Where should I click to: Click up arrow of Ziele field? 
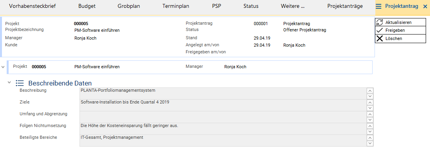point(370,102)
